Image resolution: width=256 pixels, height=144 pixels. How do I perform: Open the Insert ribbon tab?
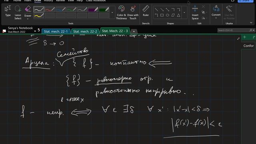[x=28, y=1]
